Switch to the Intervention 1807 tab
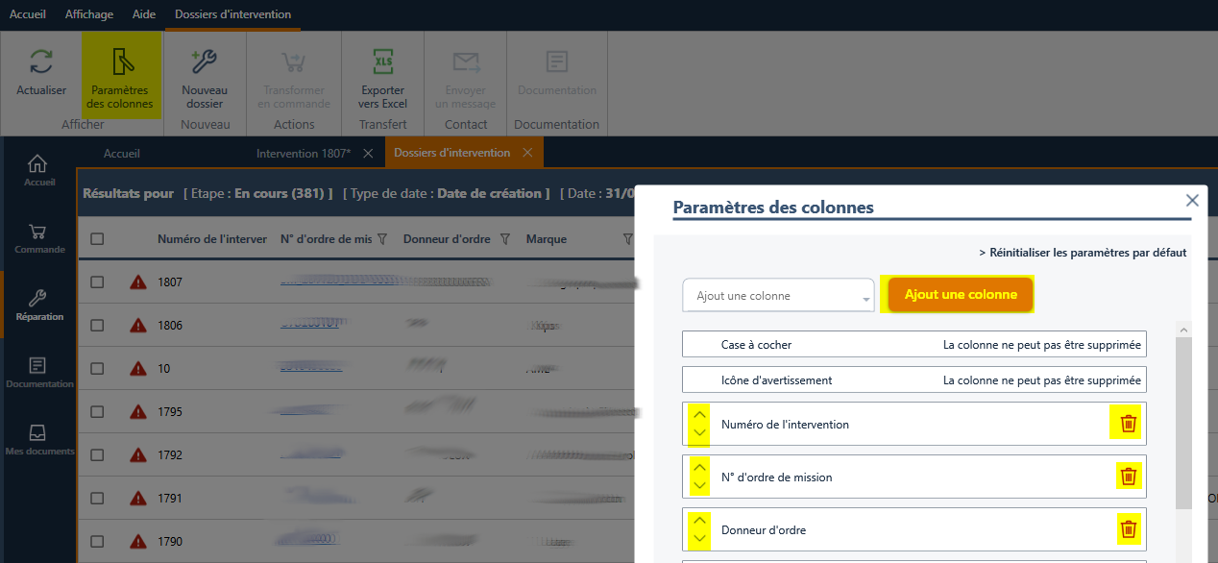Screen dimensions: 1218x563 (x=304, y=153)
